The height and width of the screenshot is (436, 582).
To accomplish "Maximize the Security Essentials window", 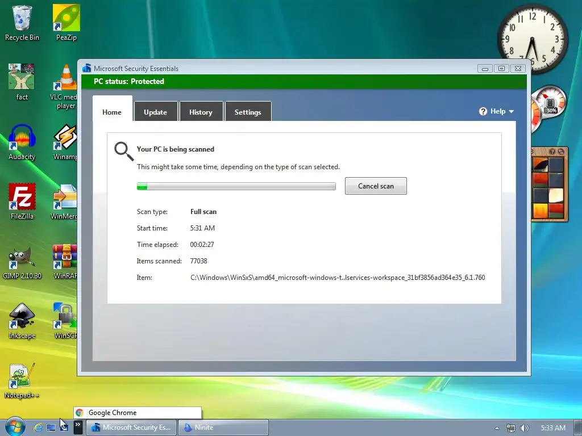I will pyautogui.click(x=501, y=69).
